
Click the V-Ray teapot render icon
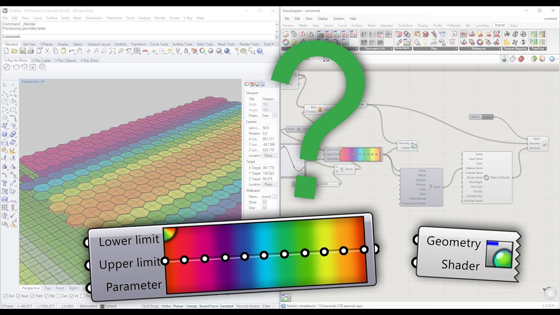tap(16, 67)
